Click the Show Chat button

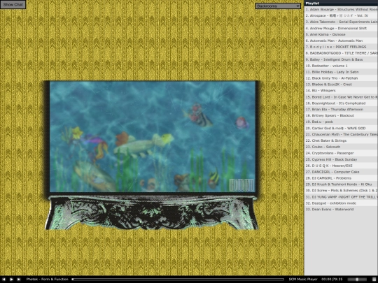coord(13,5)
